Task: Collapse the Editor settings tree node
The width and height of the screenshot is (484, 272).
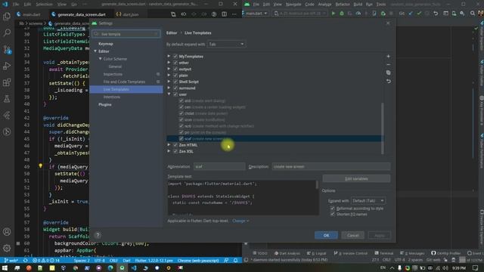Action: pos(95,51)
